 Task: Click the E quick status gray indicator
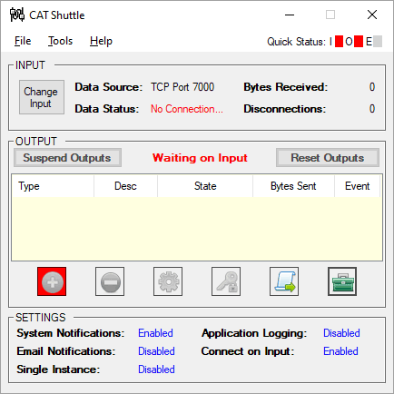tap(378, 42)
